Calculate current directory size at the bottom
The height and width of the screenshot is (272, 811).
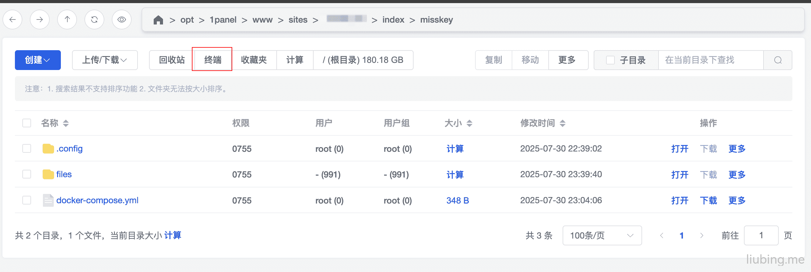(173, 235)
